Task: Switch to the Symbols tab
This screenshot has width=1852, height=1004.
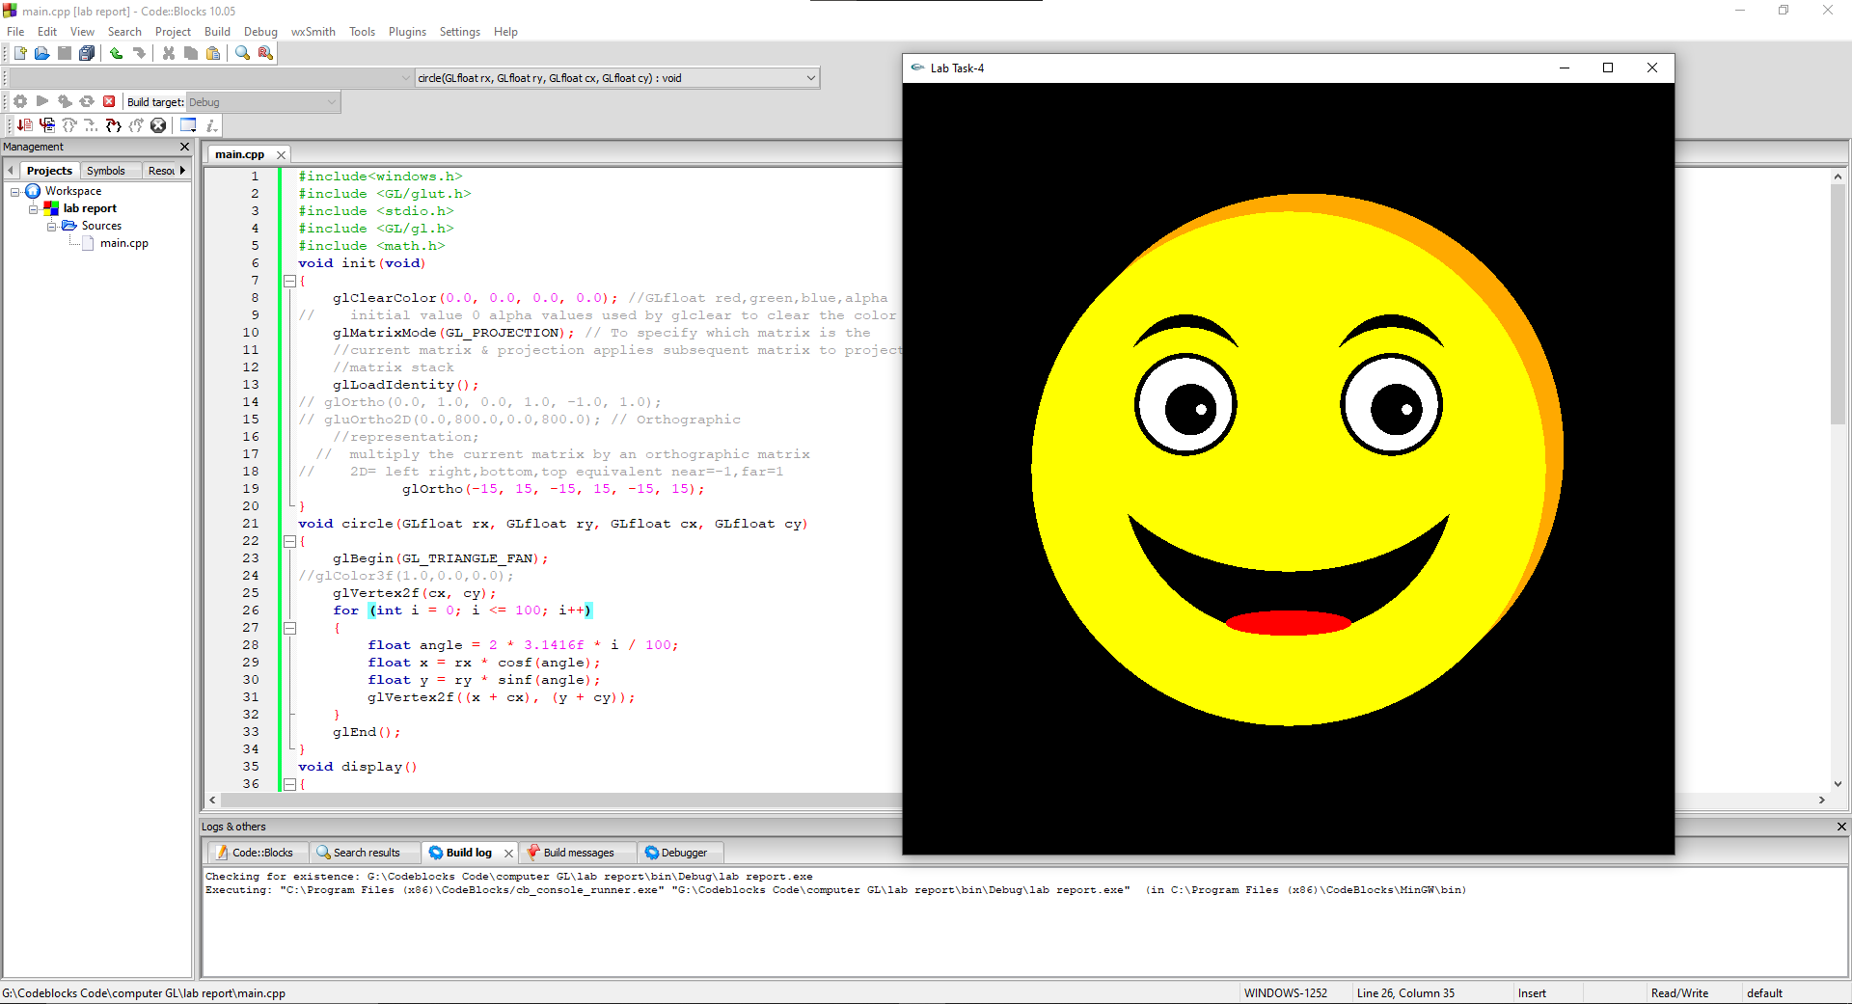Action: pyautogui.click(x=106, y=171)
